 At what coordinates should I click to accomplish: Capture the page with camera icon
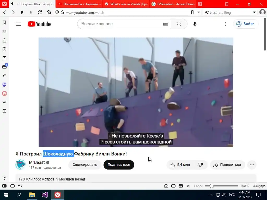pyautogui.click(x=166, y=186)
